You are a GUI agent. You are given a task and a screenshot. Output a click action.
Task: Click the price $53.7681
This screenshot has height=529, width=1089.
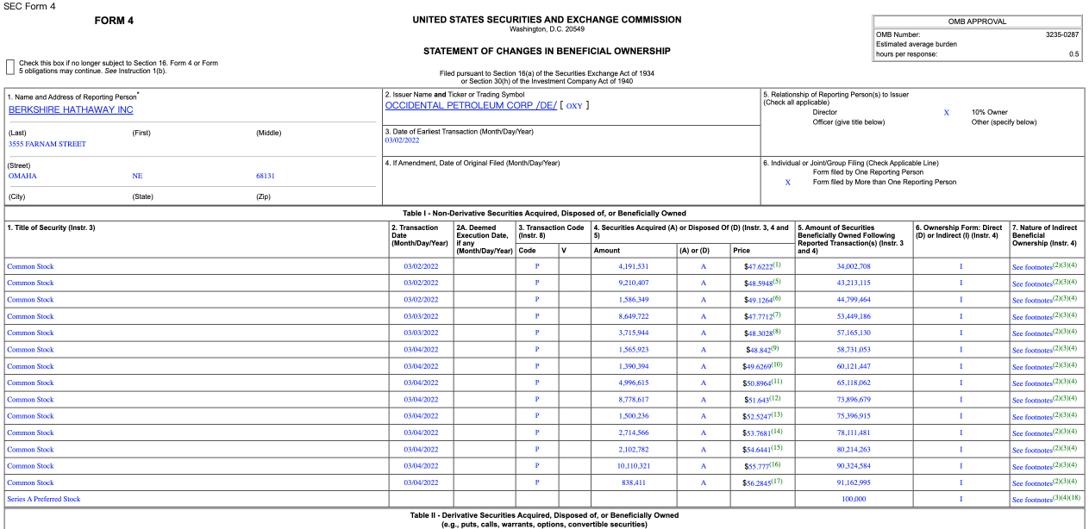757,433
